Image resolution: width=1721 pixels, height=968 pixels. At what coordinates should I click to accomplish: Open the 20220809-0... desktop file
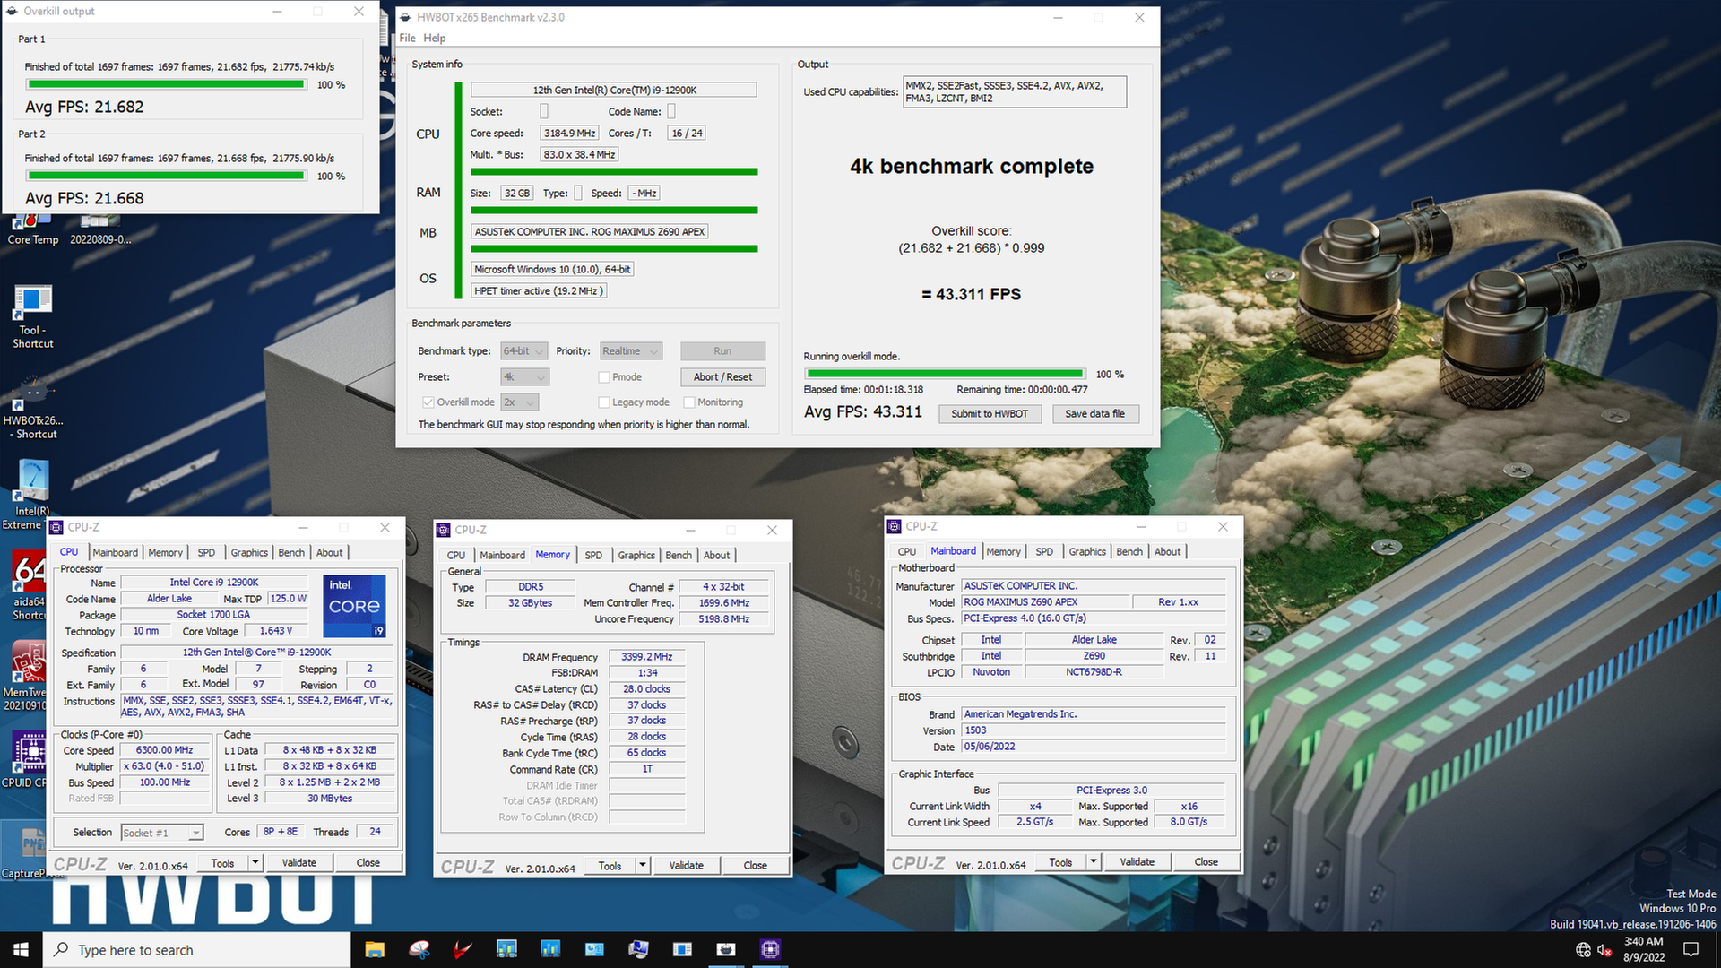tap(100, 239)
